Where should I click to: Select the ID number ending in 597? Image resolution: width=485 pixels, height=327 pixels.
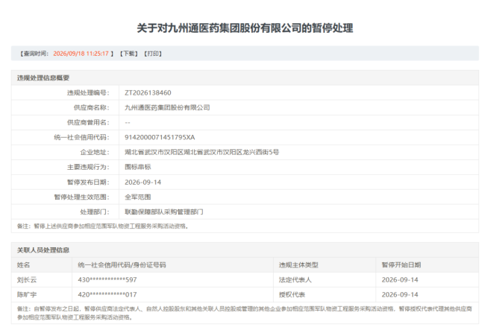point(107,280)
